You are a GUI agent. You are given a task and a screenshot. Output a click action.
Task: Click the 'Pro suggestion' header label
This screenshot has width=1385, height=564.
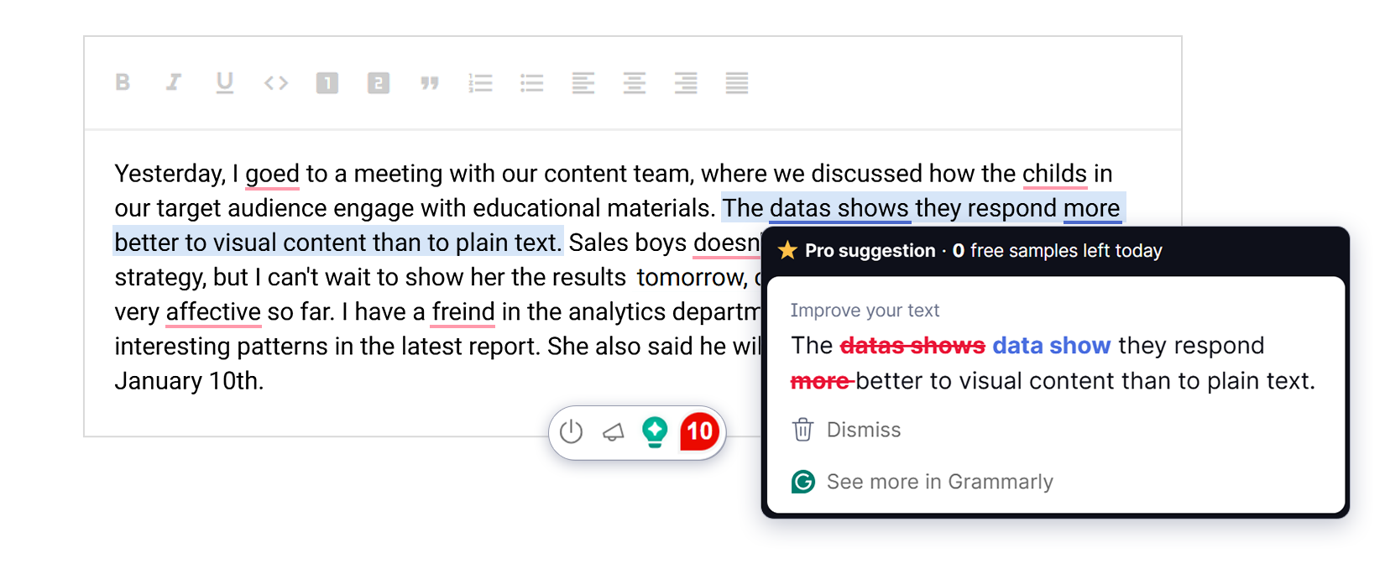click(x=870, y=250)
